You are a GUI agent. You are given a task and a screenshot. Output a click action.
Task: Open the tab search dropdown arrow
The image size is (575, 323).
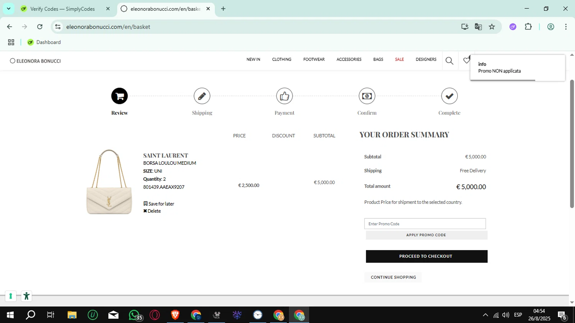tap(8, 8)
